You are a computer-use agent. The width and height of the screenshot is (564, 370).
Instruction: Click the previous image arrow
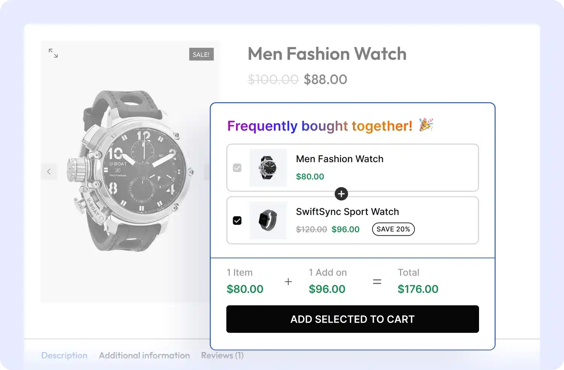point(49,171)
